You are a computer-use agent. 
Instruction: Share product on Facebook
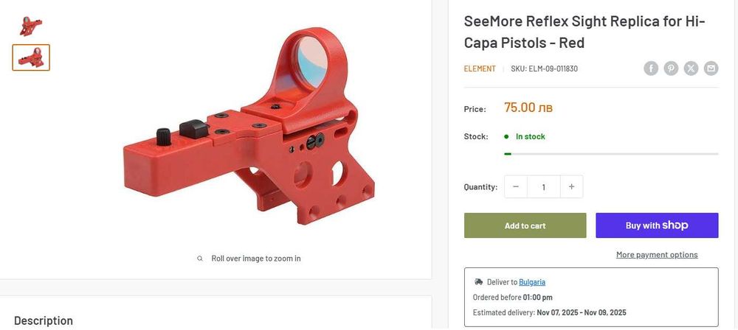click(x=651, y=69)
